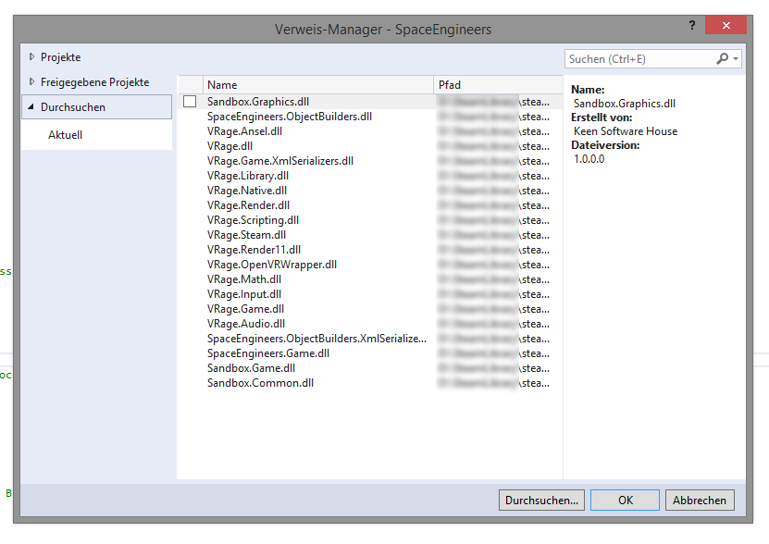Select the VRage.dll entry
Image resolution: width=769 pixels, height=544 pixels.
[x=370, y=145]
